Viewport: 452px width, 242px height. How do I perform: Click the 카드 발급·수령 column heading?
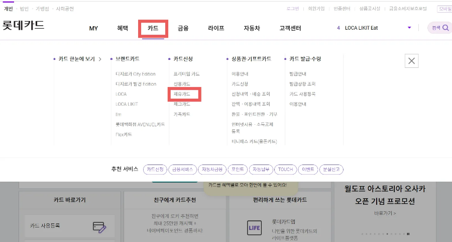pos(305,59)
